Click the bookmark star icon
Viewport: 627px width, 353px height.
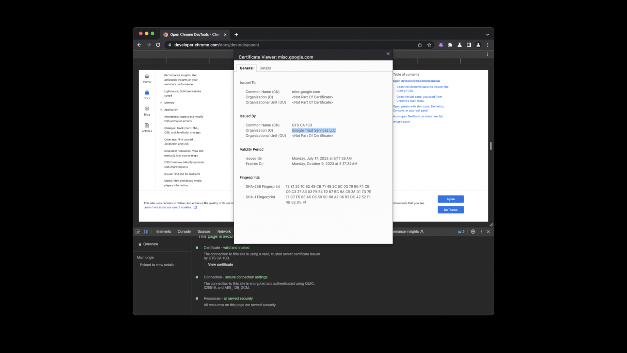coord(429,45)
